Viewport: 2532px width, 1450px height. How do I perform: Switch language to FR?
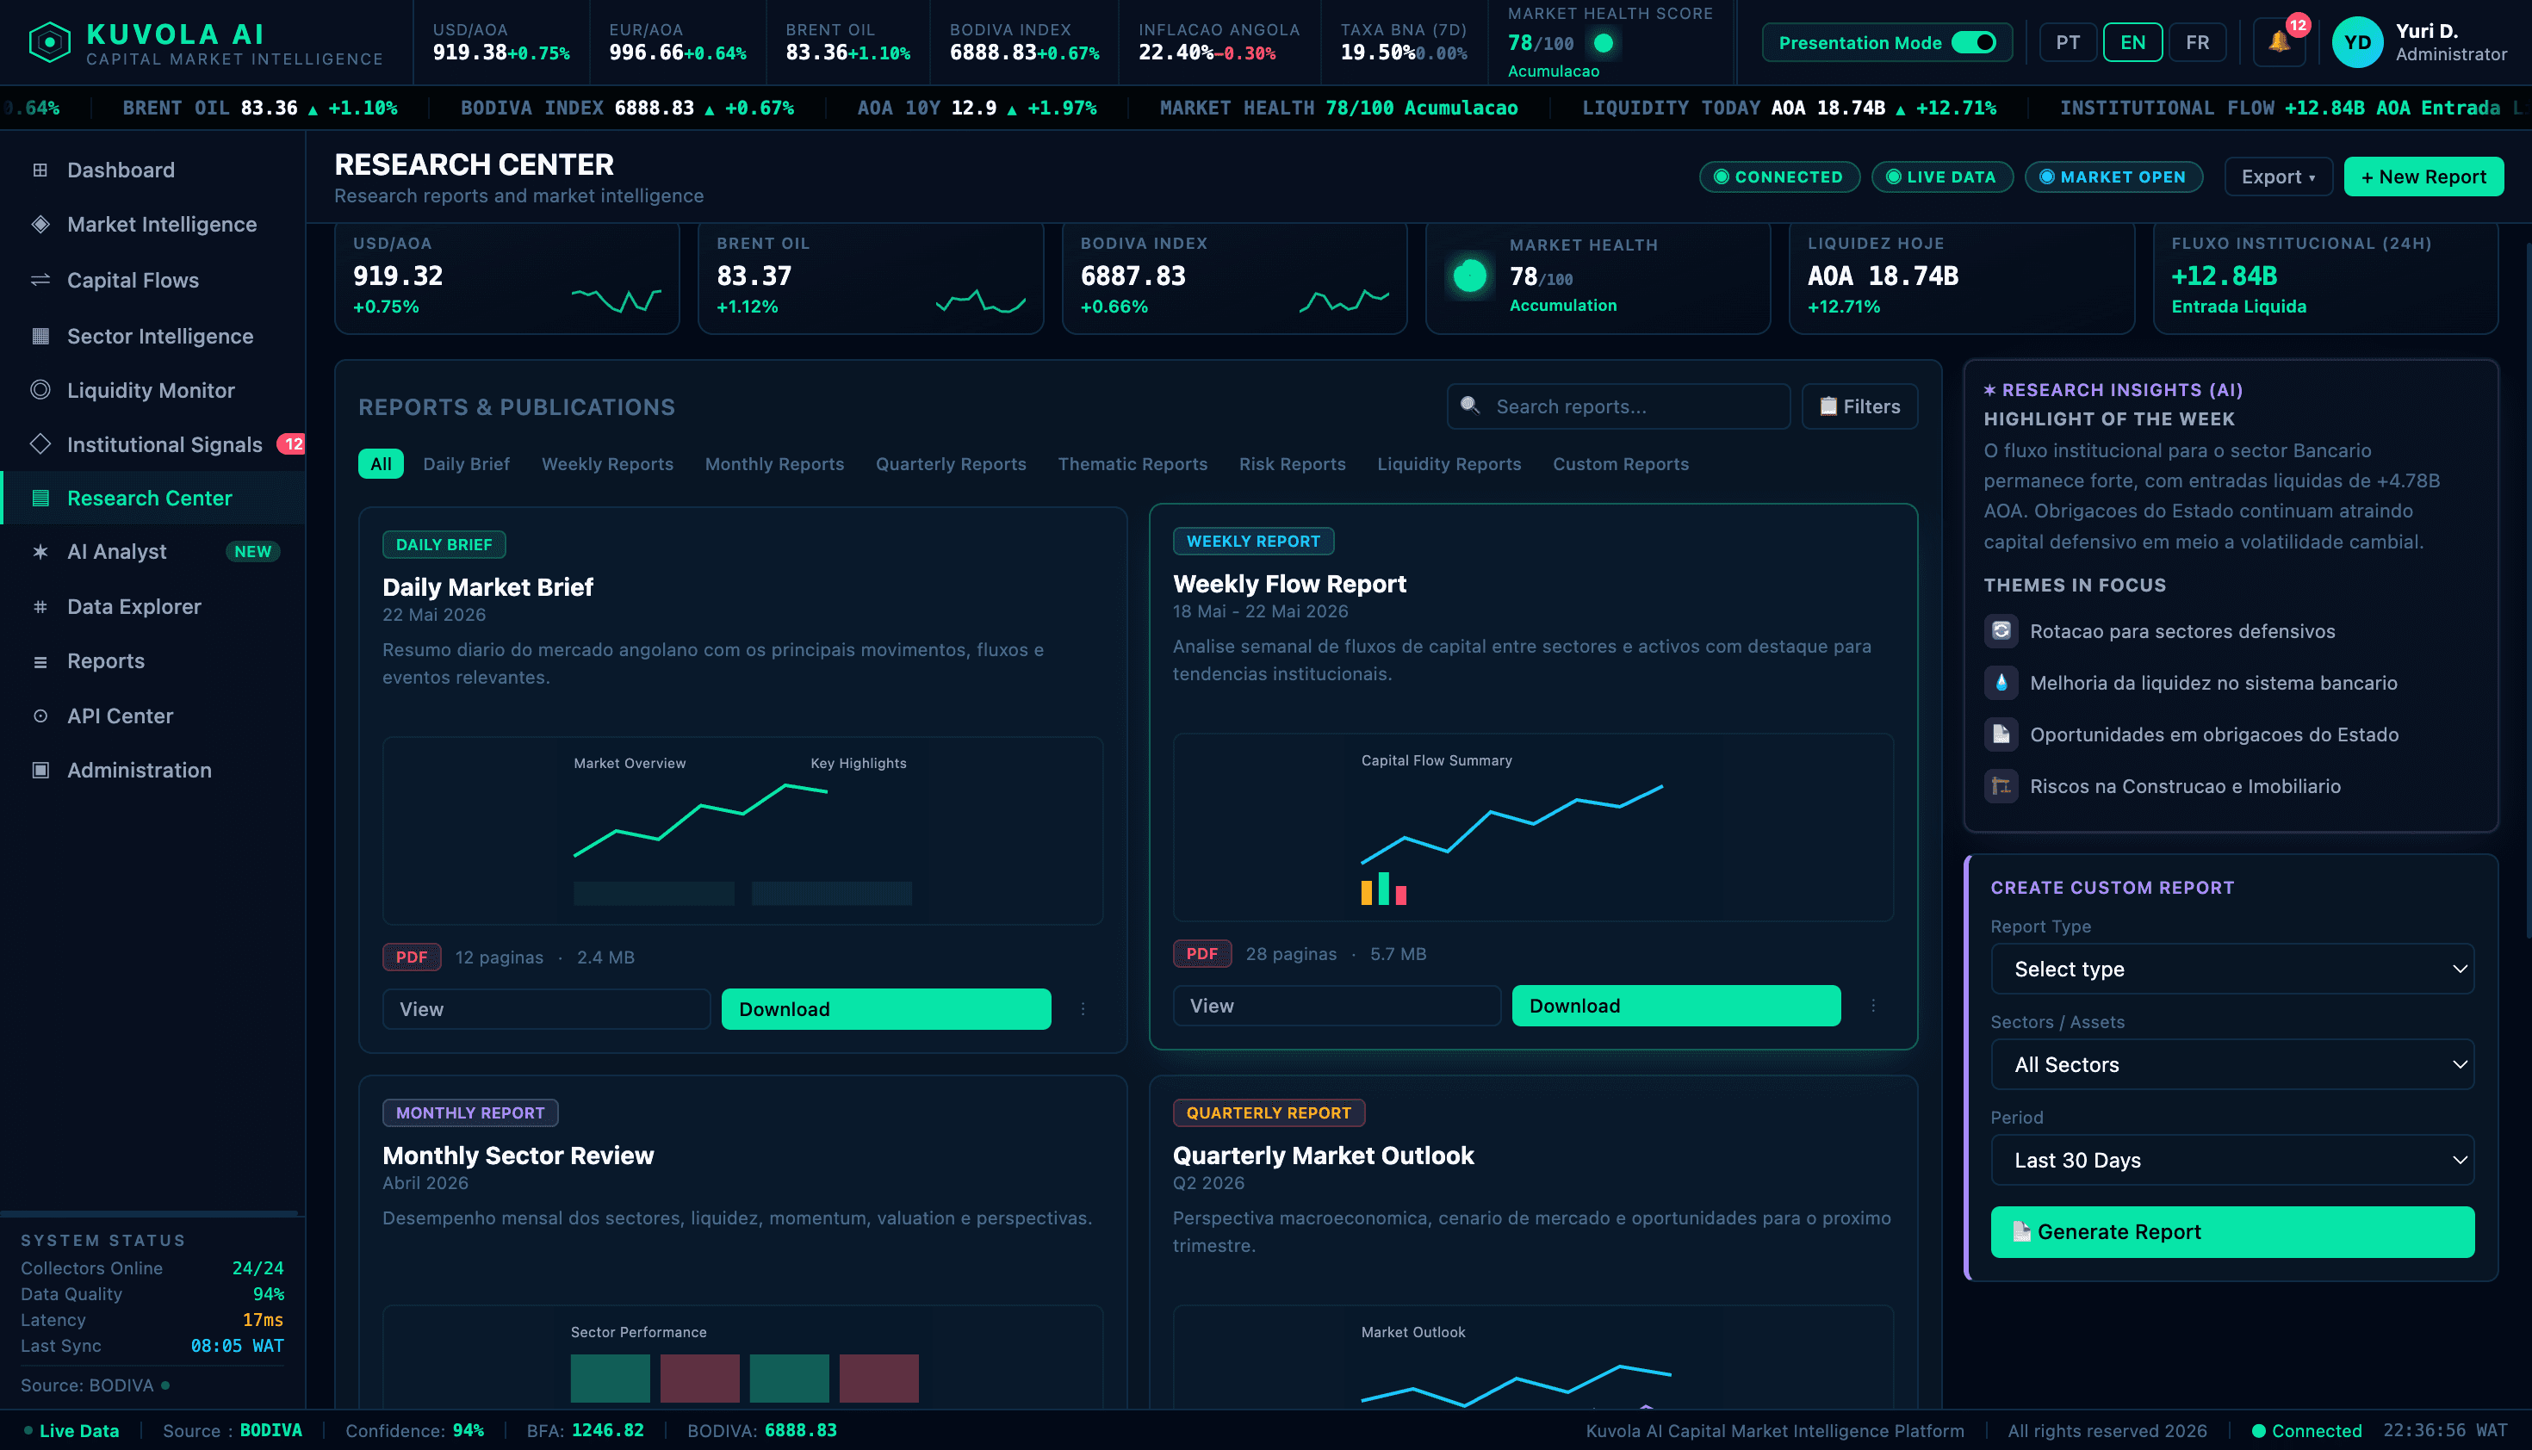[2197, 43]
